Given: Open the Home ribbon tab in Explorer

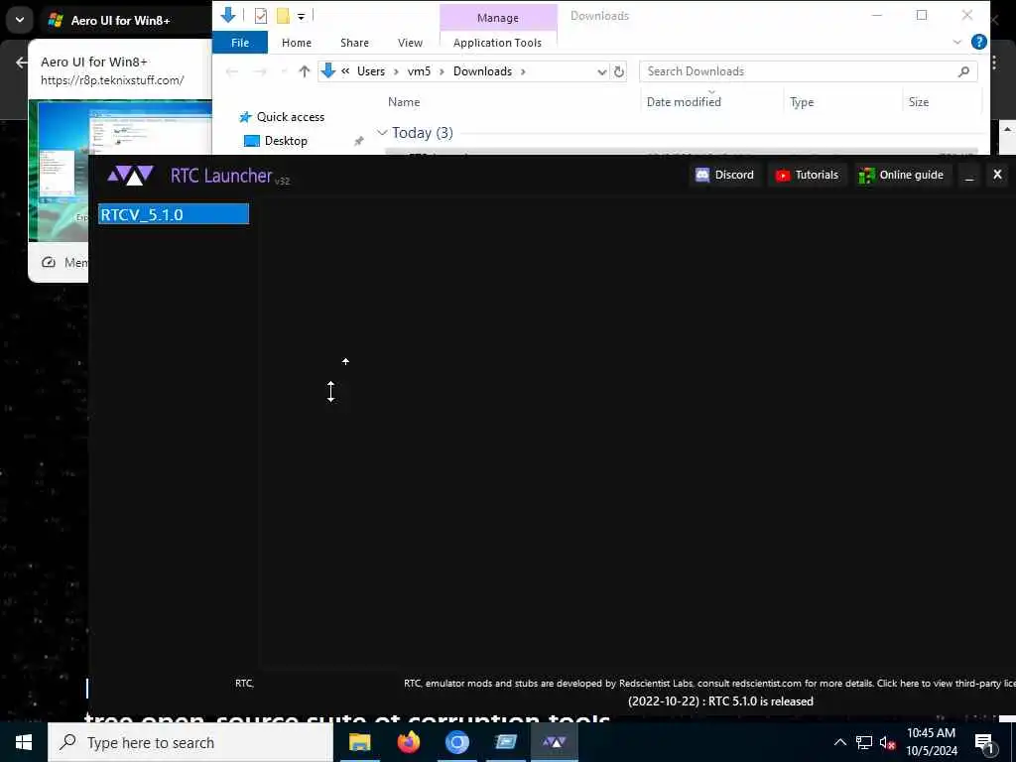Looking at the screenshot, I should click(296, 43).
